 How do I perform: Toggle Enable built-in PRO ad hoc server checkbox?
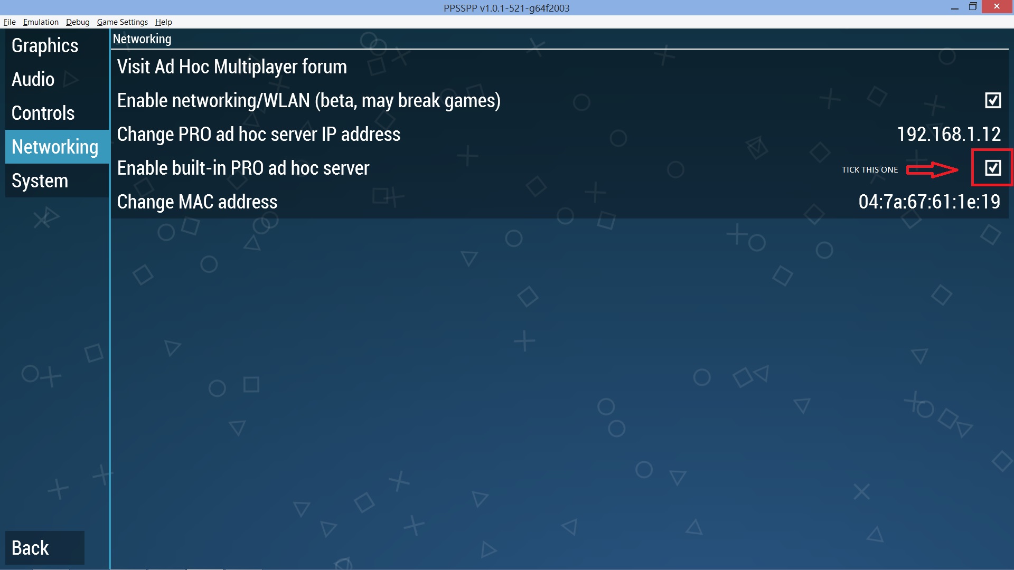pos(993,168)
